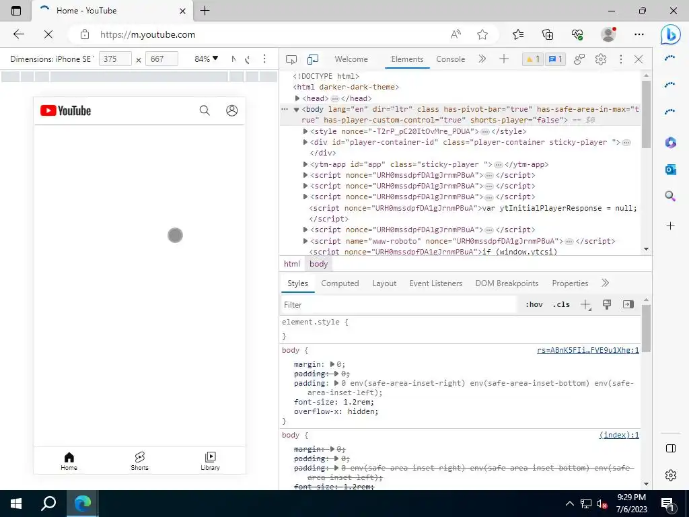Open the Properties tab
Screen dimensions: 689x517
pos(570,283)
